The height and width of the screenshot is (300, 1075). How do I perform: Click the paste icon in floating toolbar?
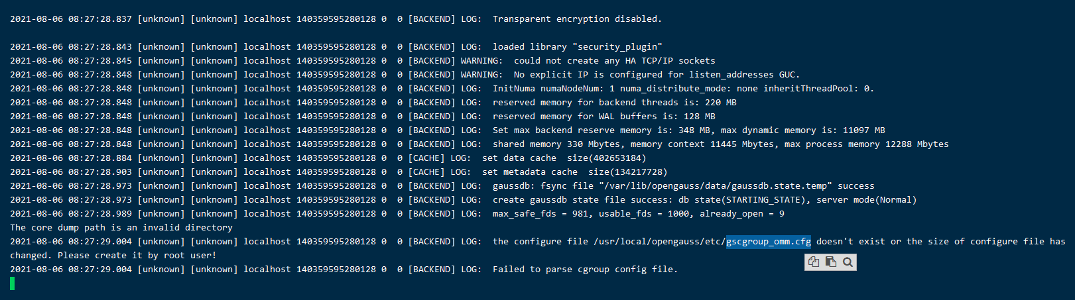pos(830,262)
